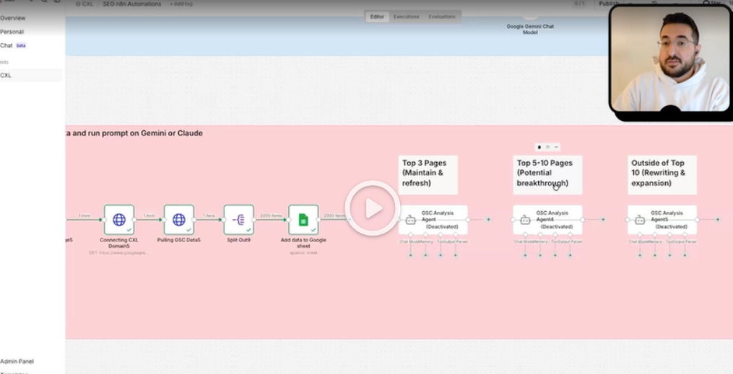The width and height of the screenshot is (733, 374).
Task: Select the GSC Analysis Agent4 robot node
Action: (x=547, y=220)
